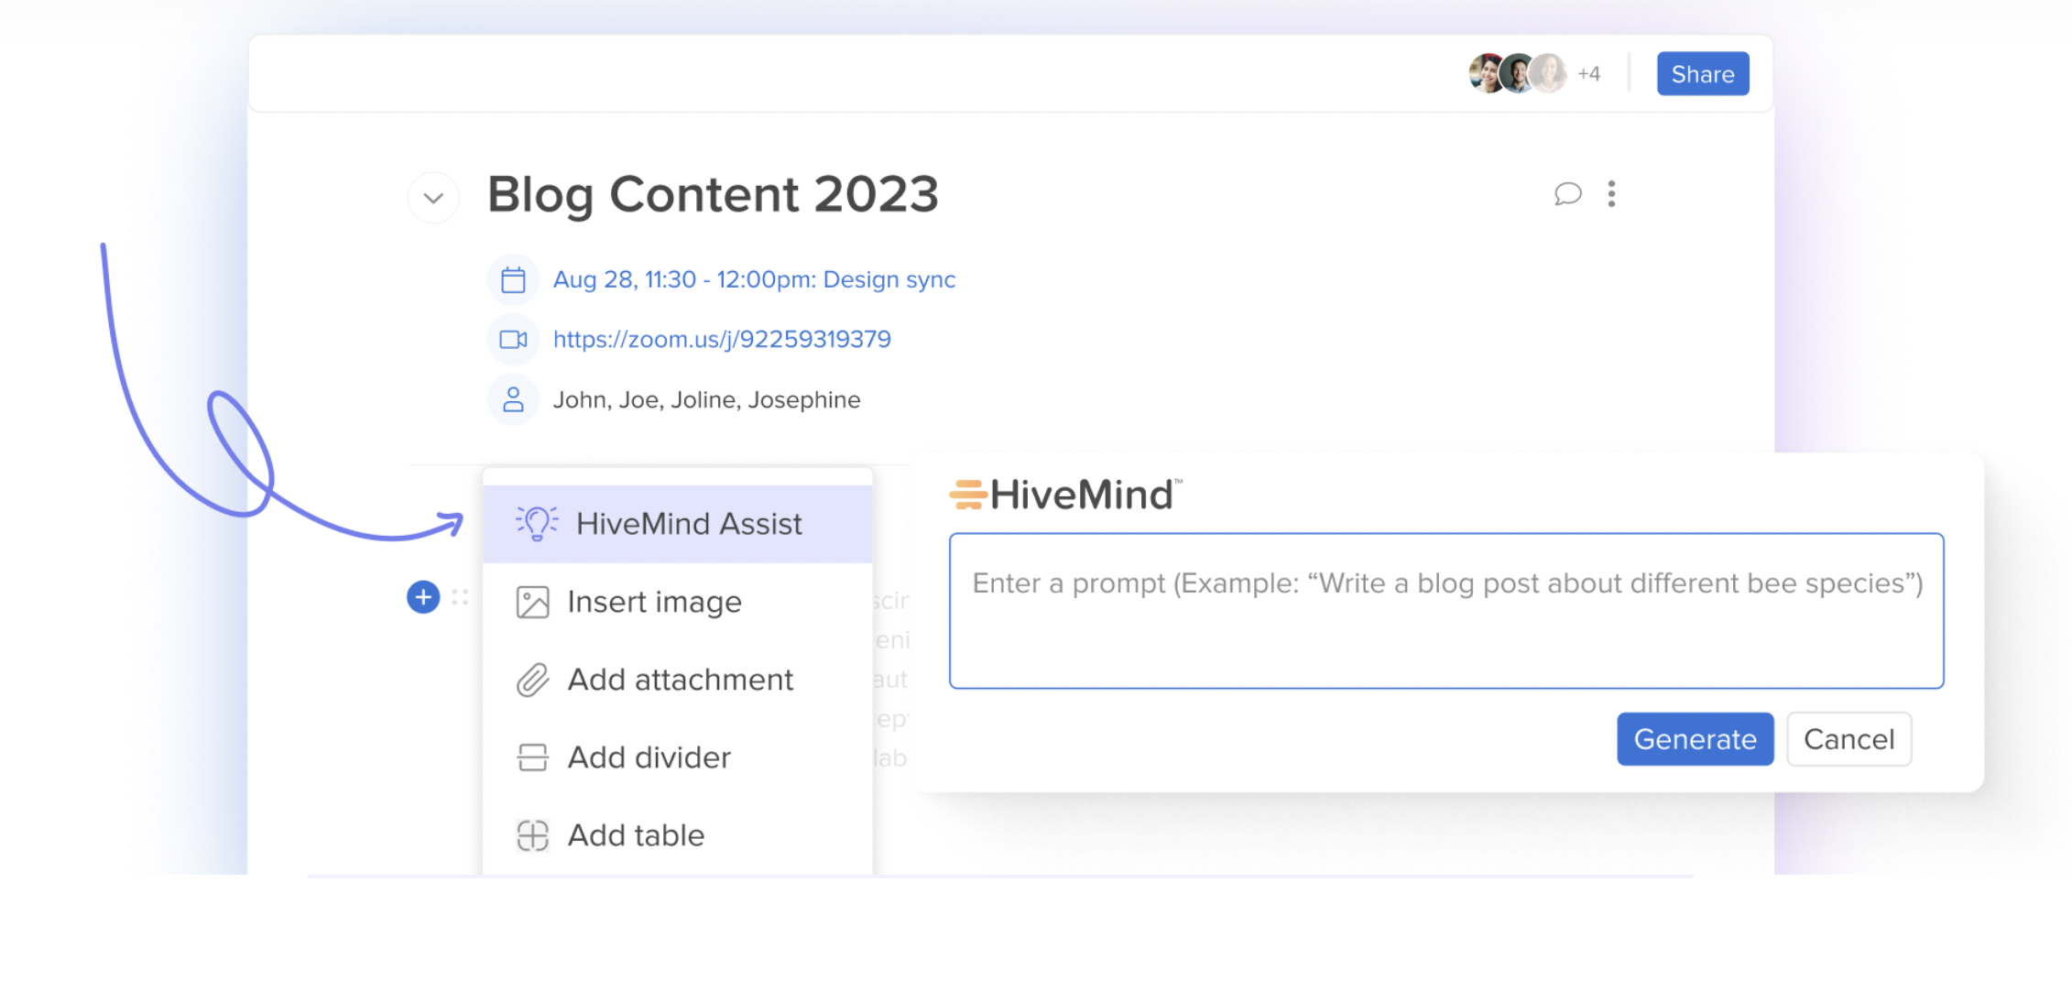Click the Add attachment paperclip icon
2072x991 pixels.
[x=532, y=681]
